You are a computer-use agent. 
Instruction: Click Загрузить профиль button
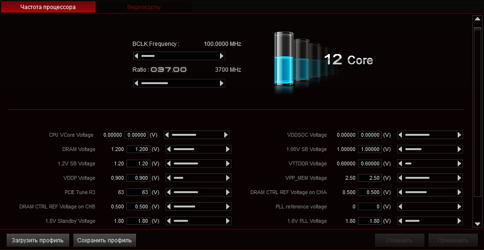38,240
